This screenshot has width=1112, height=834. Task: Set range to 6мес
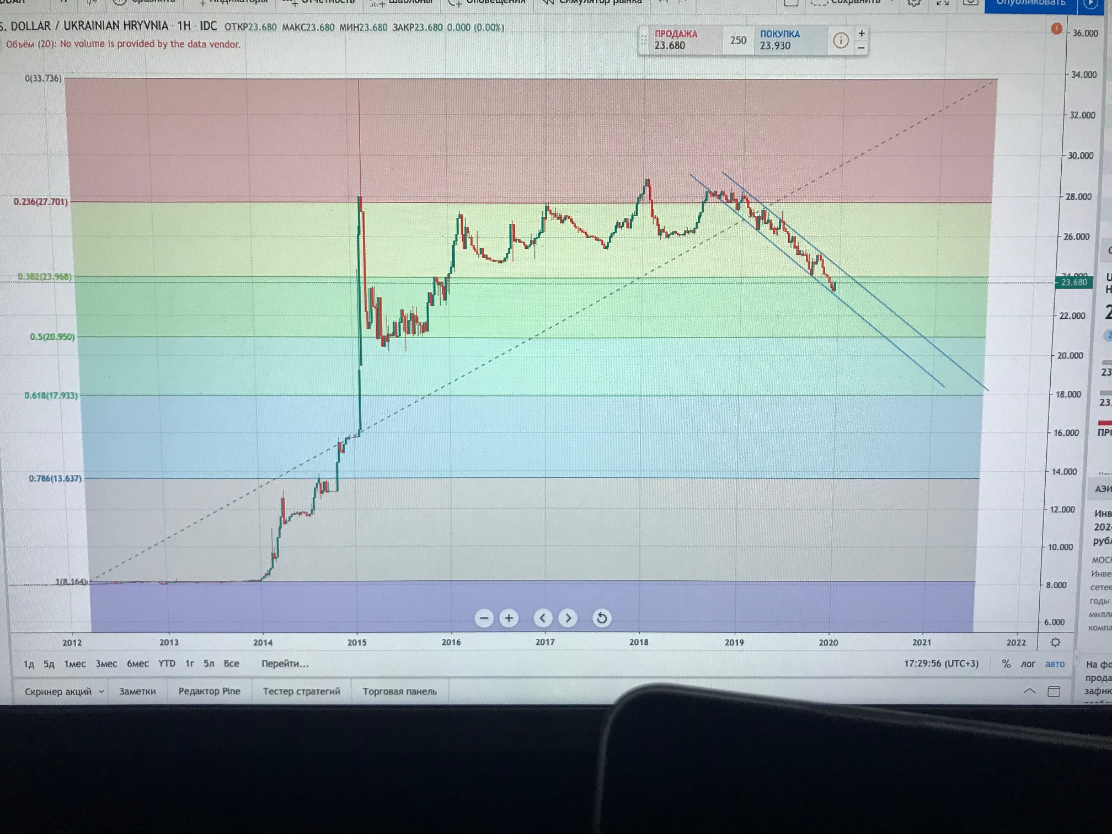137,664
